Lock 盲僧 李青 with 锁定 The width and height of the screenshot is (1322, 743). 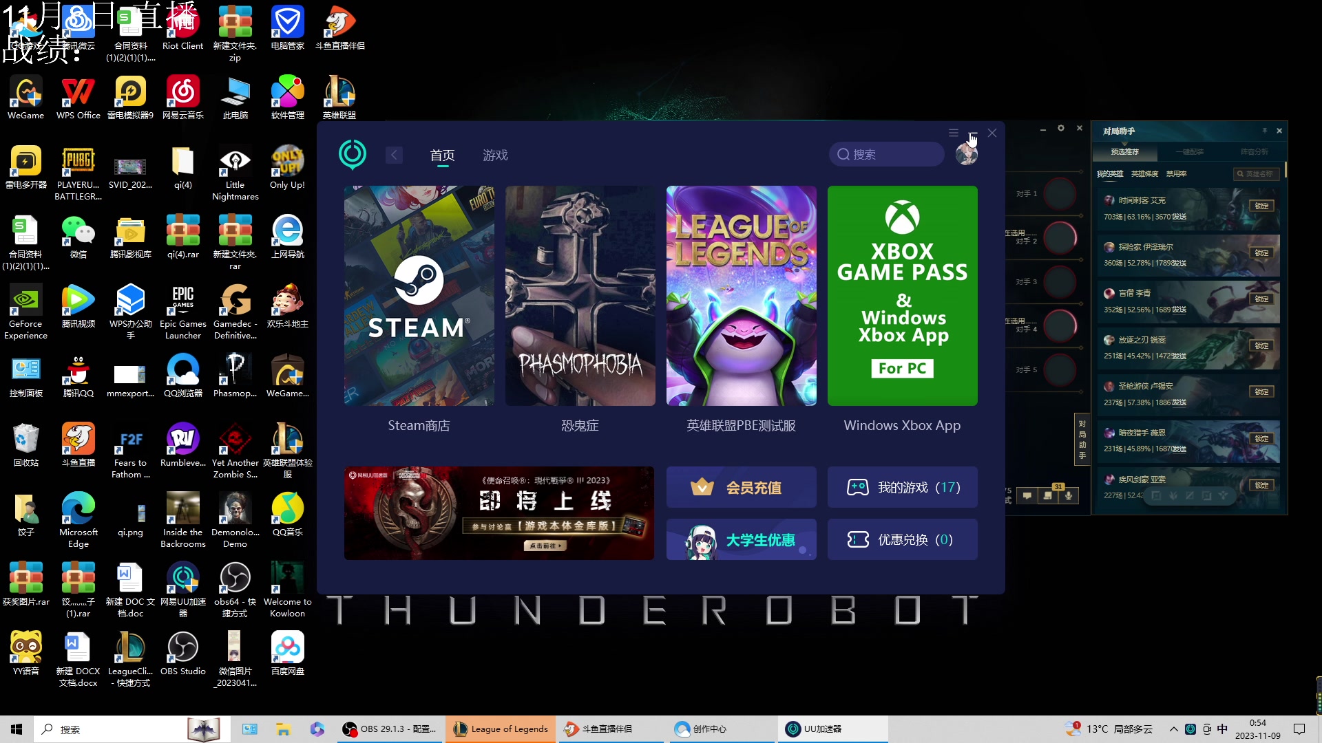1261,299
